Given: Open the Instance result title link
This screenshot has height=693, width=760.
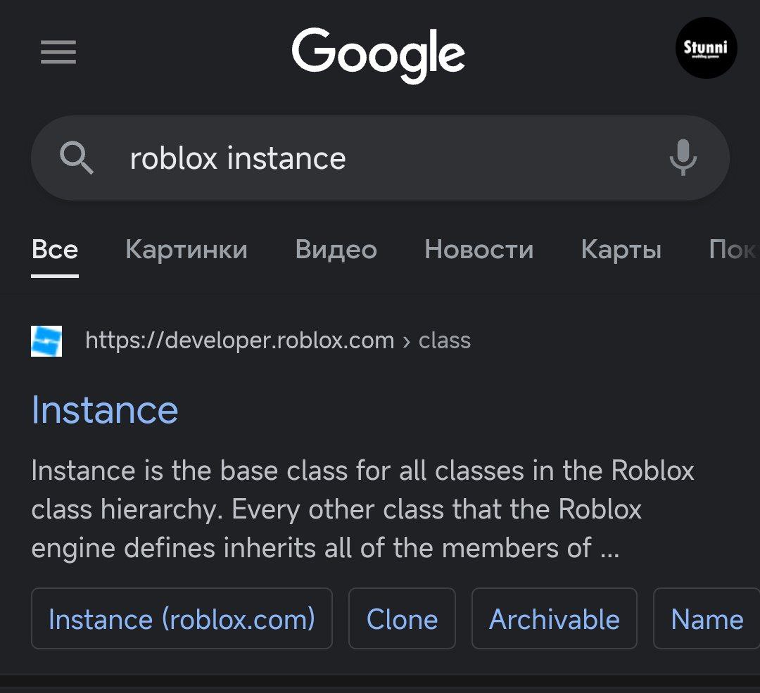Looking at the screenshot, I should [105, 410].
